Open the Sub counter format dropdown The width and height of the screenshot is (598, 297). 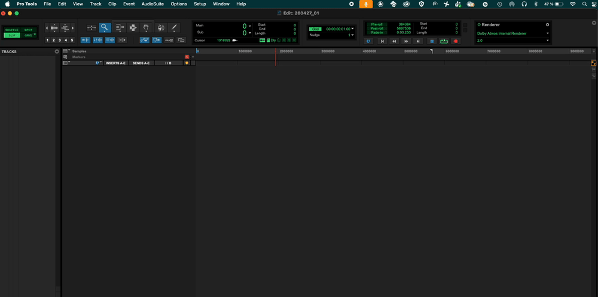(250, 33)
